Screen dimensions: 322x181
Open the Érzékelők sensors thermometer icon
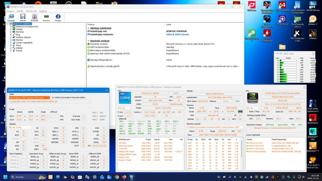click(x=35, y=18)
